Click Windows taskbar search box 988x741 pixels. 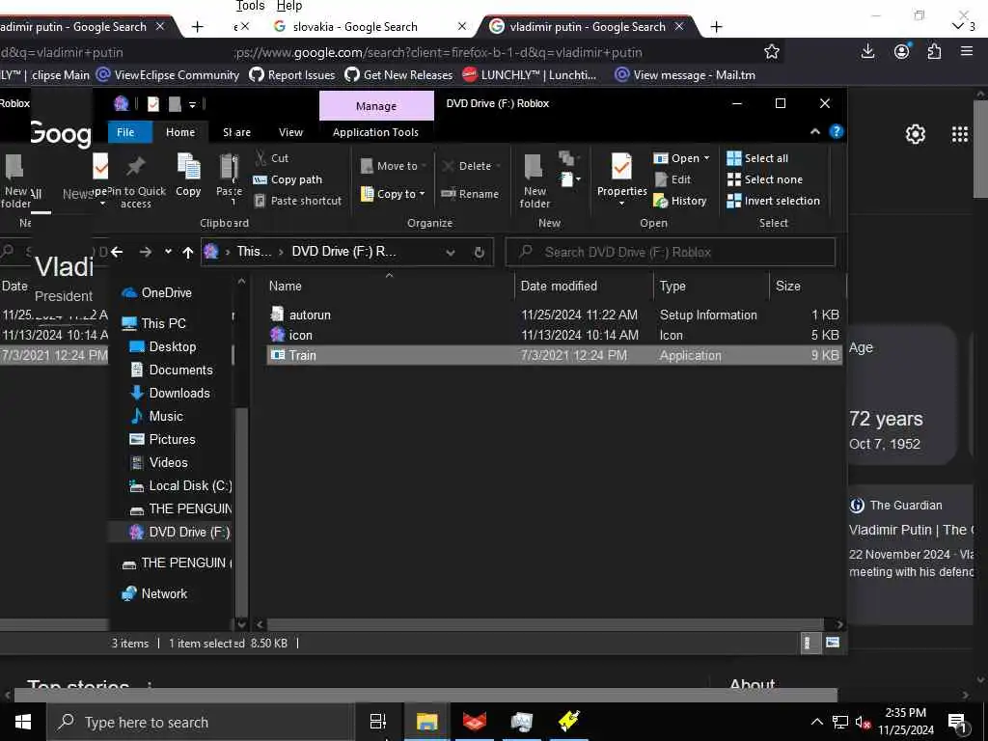point(201,722)
